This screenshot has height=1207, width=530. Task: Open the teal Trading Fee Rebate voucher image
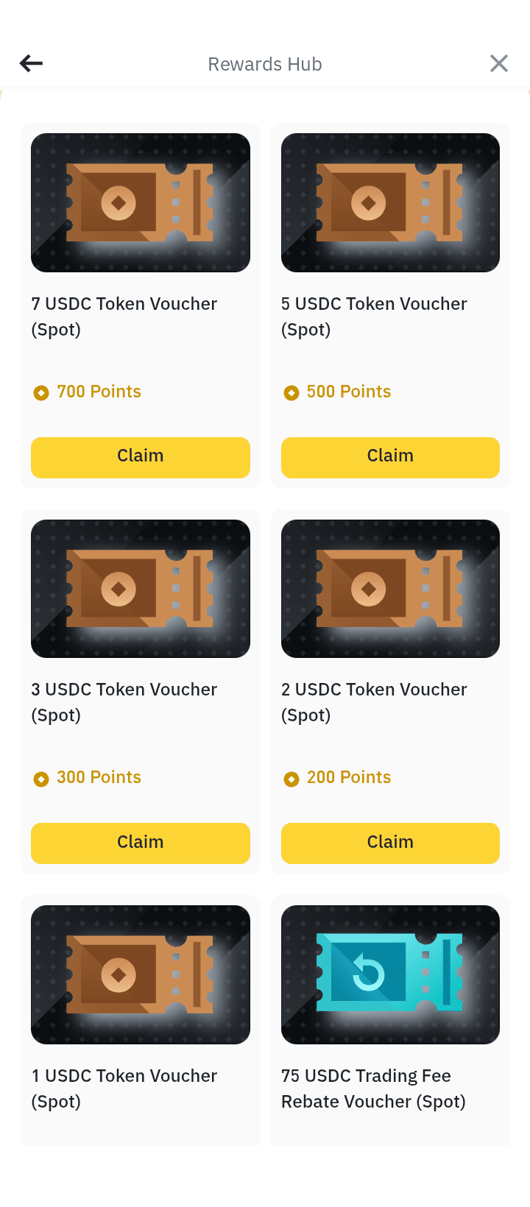[x=390, y=974]
